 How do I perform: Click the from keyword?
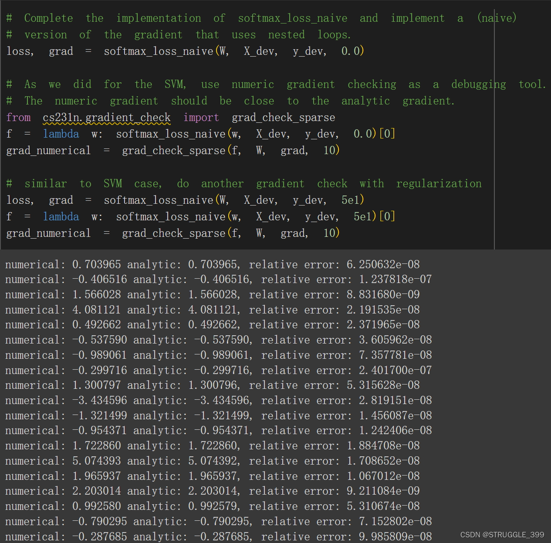19,118
